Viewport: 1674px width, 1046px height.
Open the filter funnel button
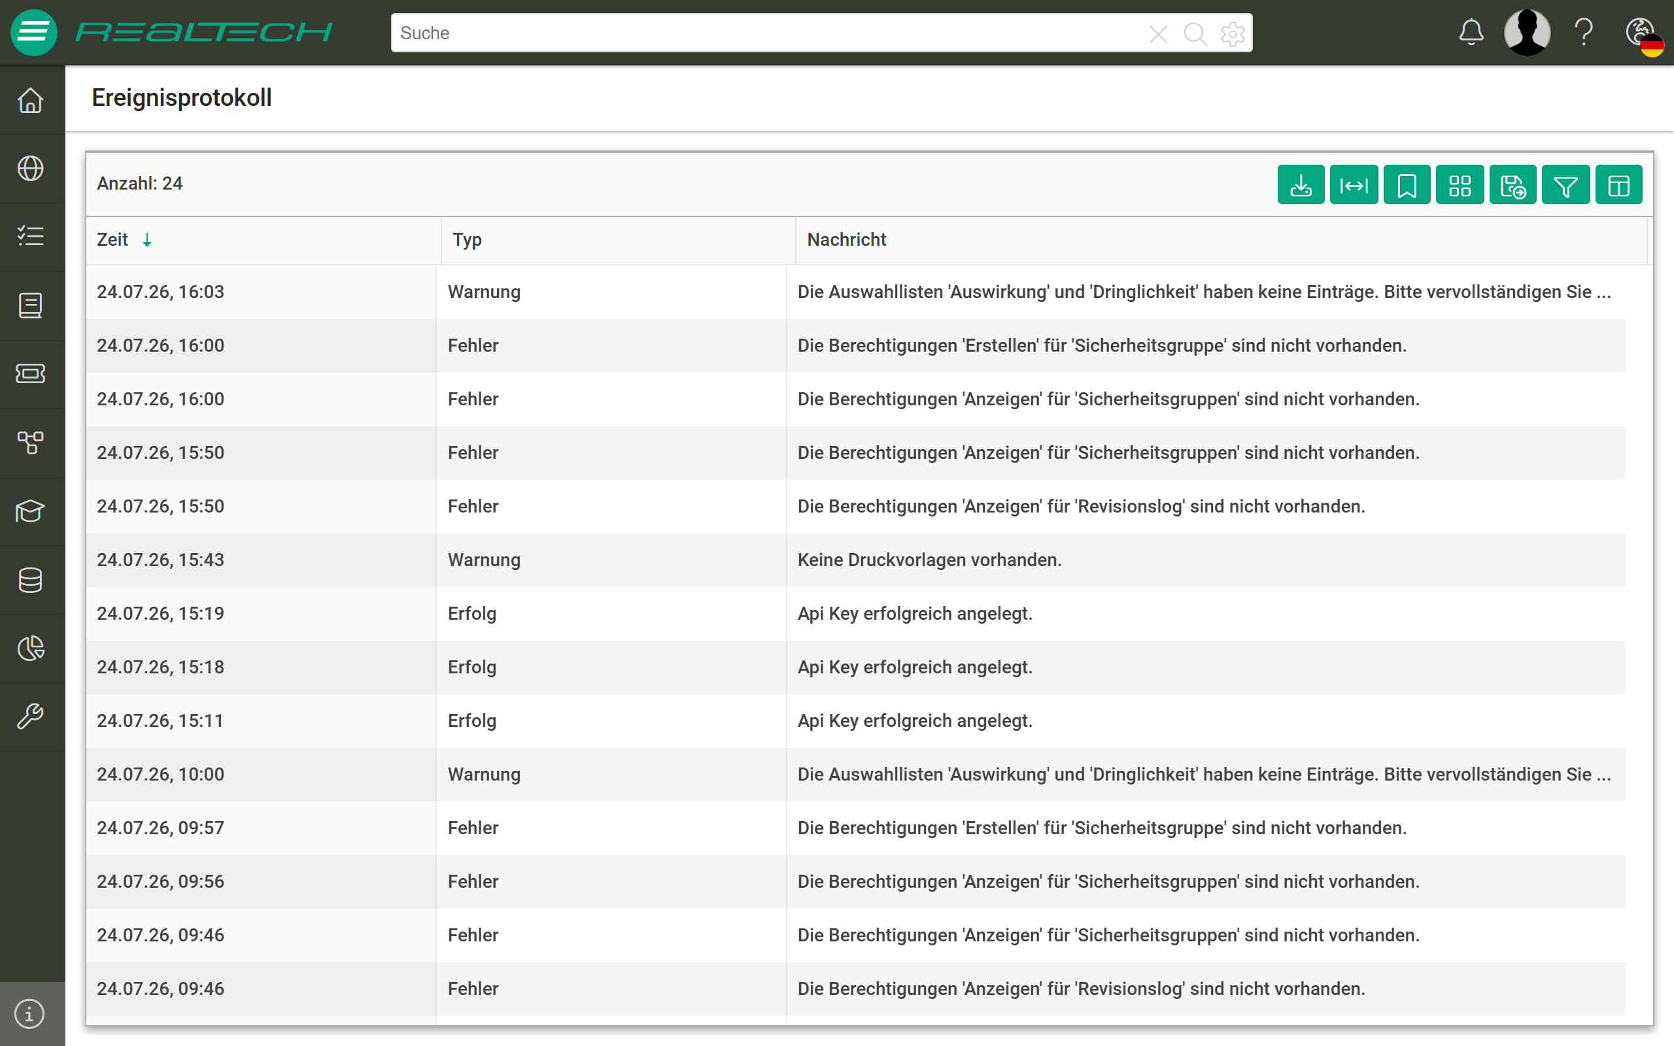coord(1565,185)
